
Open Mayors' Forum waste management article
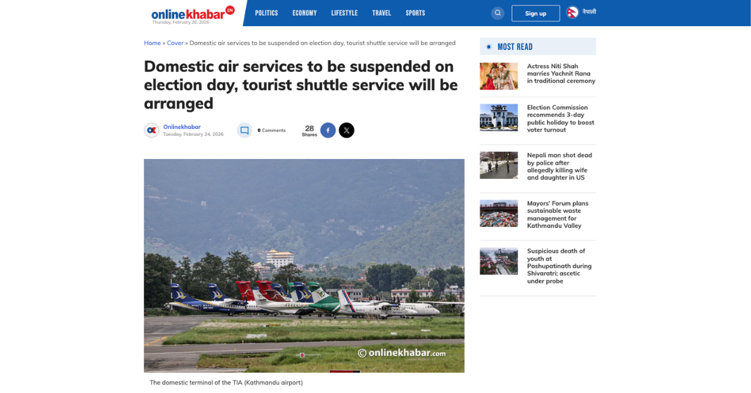pos(558,215)
